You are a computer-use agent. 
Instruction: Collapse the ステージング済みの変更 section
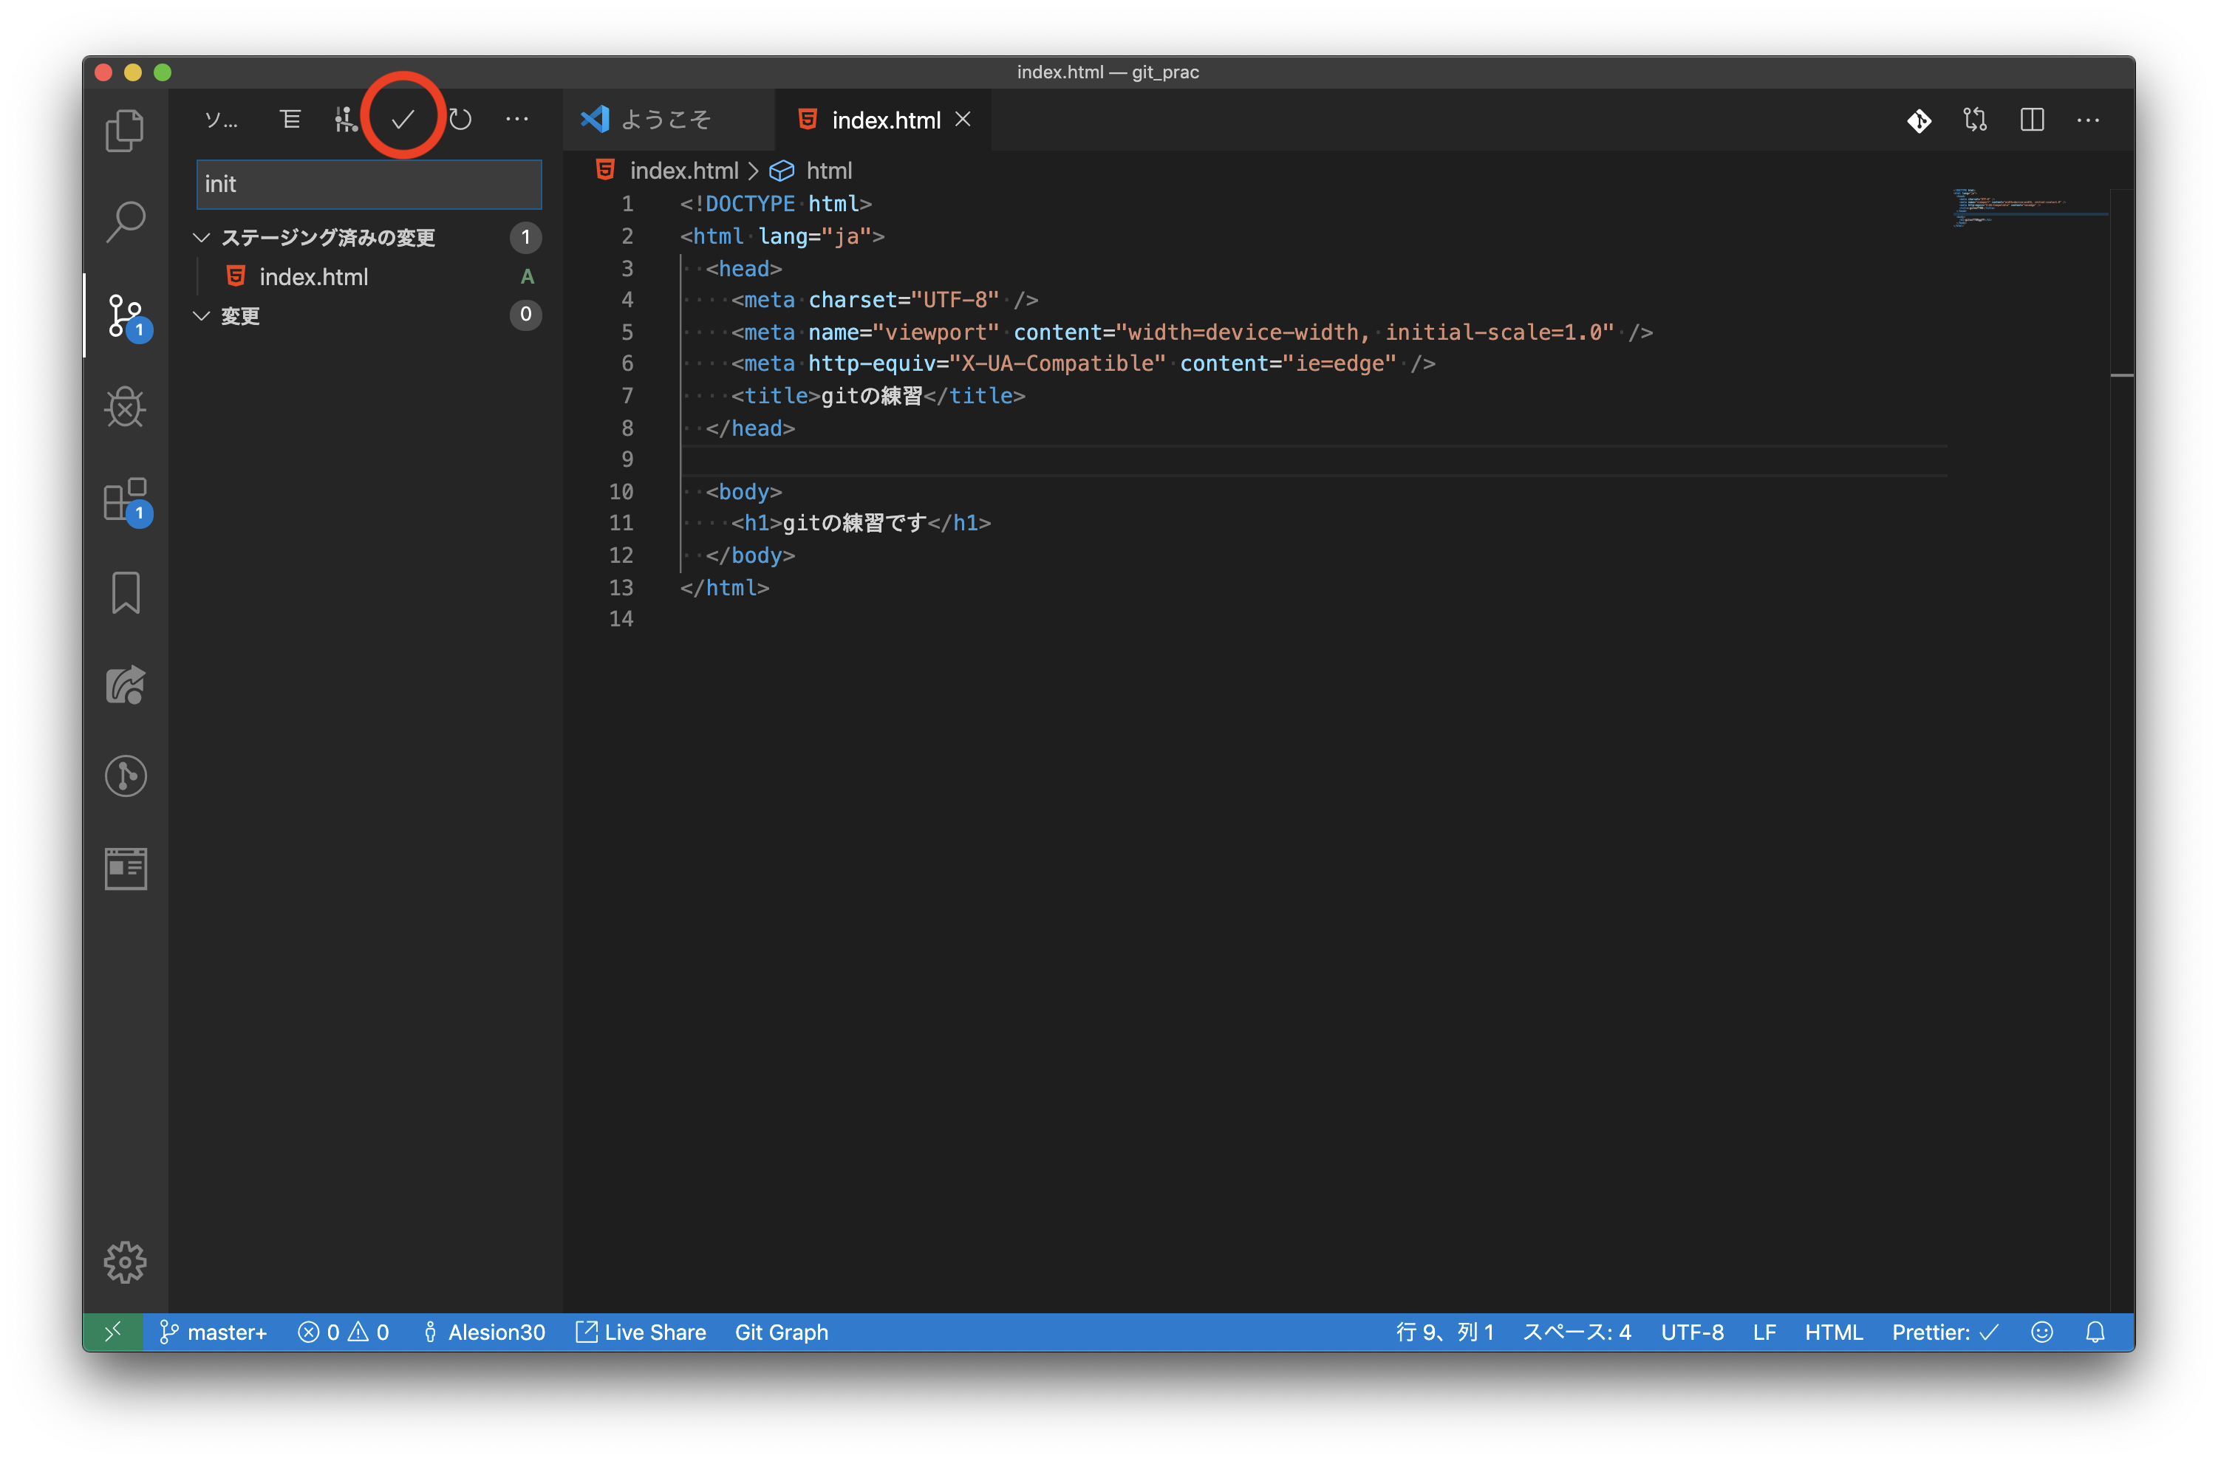pyautogui.click(x=201, y=238)
